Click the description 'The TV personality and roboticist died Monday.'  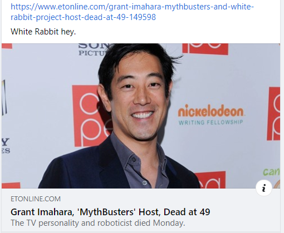tap(98, 223)
